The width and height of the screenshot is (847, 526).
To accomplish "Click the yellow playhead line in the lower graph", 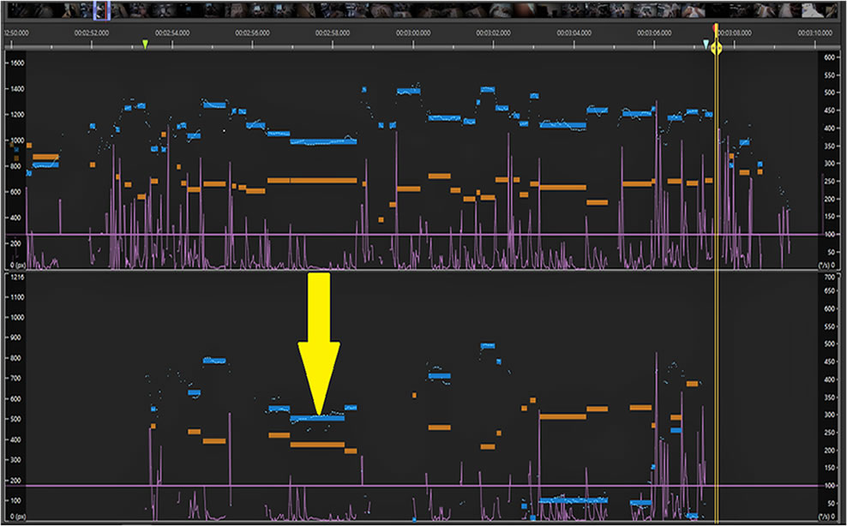I will 716,386.
